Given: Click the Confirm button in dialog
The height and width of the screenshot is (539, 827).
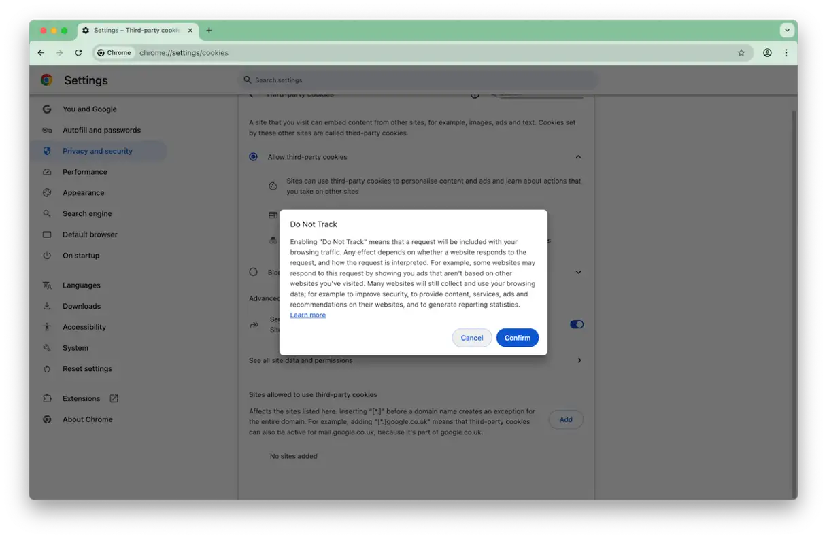Looking at the screenshot, I should [517, 338].
